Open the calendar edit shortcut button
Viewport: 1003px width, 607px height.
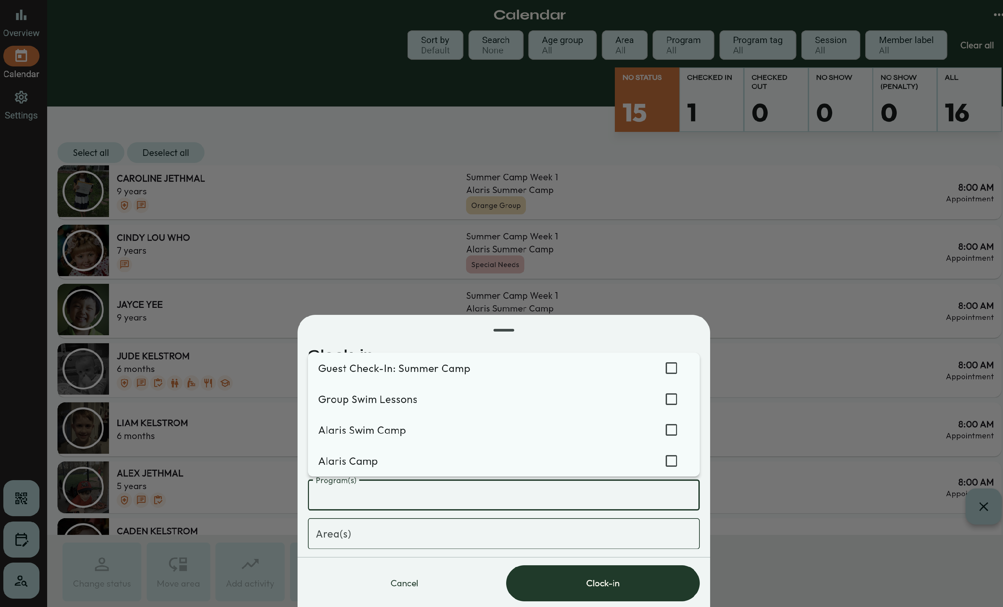(21, 540)
